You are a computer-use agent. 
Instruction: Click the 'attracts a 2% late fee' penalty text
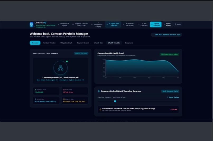click(75, 101)
